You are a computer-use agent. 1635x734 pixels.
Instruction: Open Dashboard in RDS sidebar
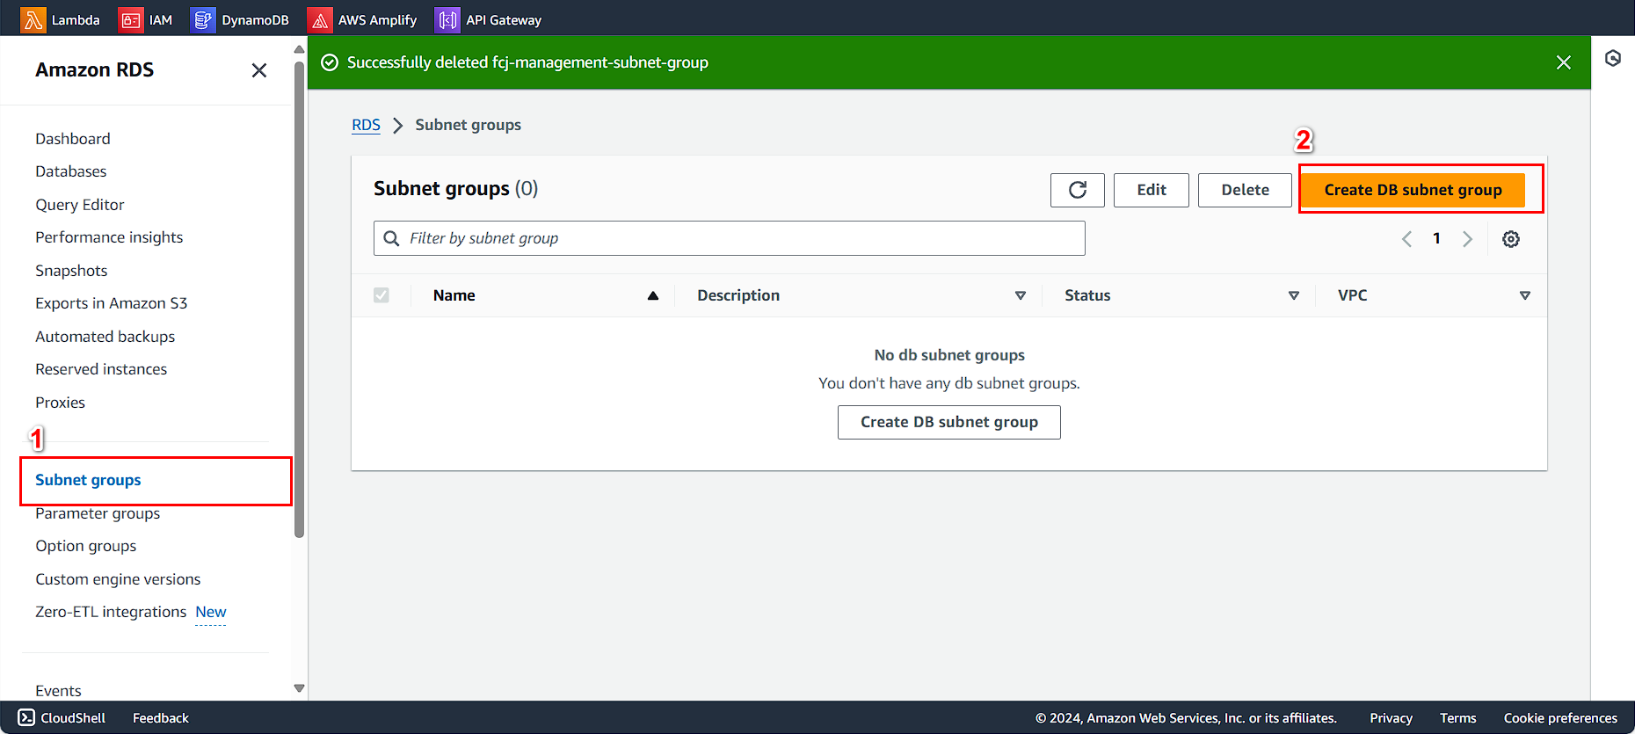click(x=73, y=139)
